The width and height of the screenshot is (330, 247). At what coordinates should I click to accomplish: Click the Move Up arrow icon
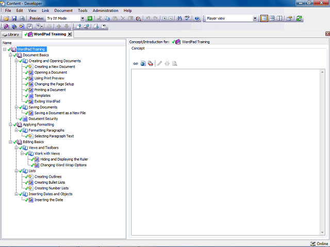tap(59, 26)
